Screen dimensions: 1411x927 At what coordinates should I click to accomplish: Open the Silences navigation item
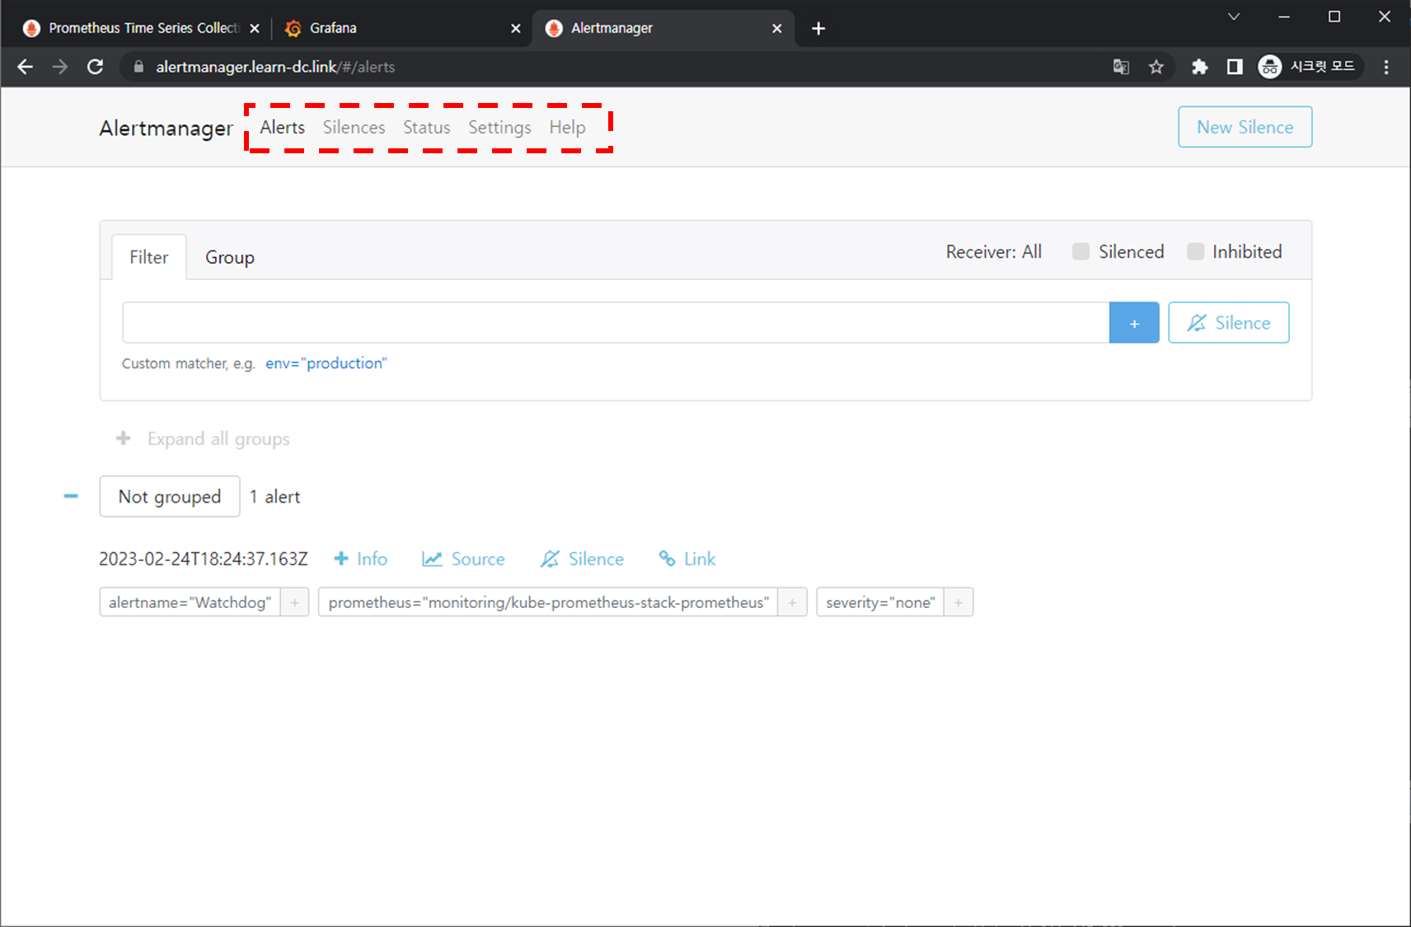coord(354,128)
